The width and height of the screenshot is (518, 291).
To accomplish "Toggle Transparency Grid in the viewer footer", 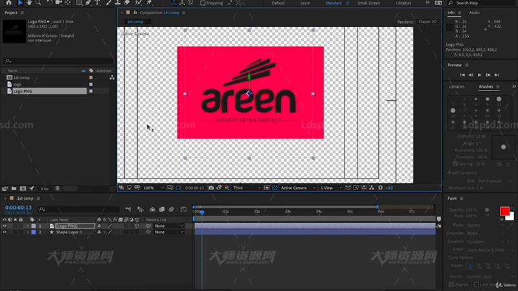I will click(275, 188).
